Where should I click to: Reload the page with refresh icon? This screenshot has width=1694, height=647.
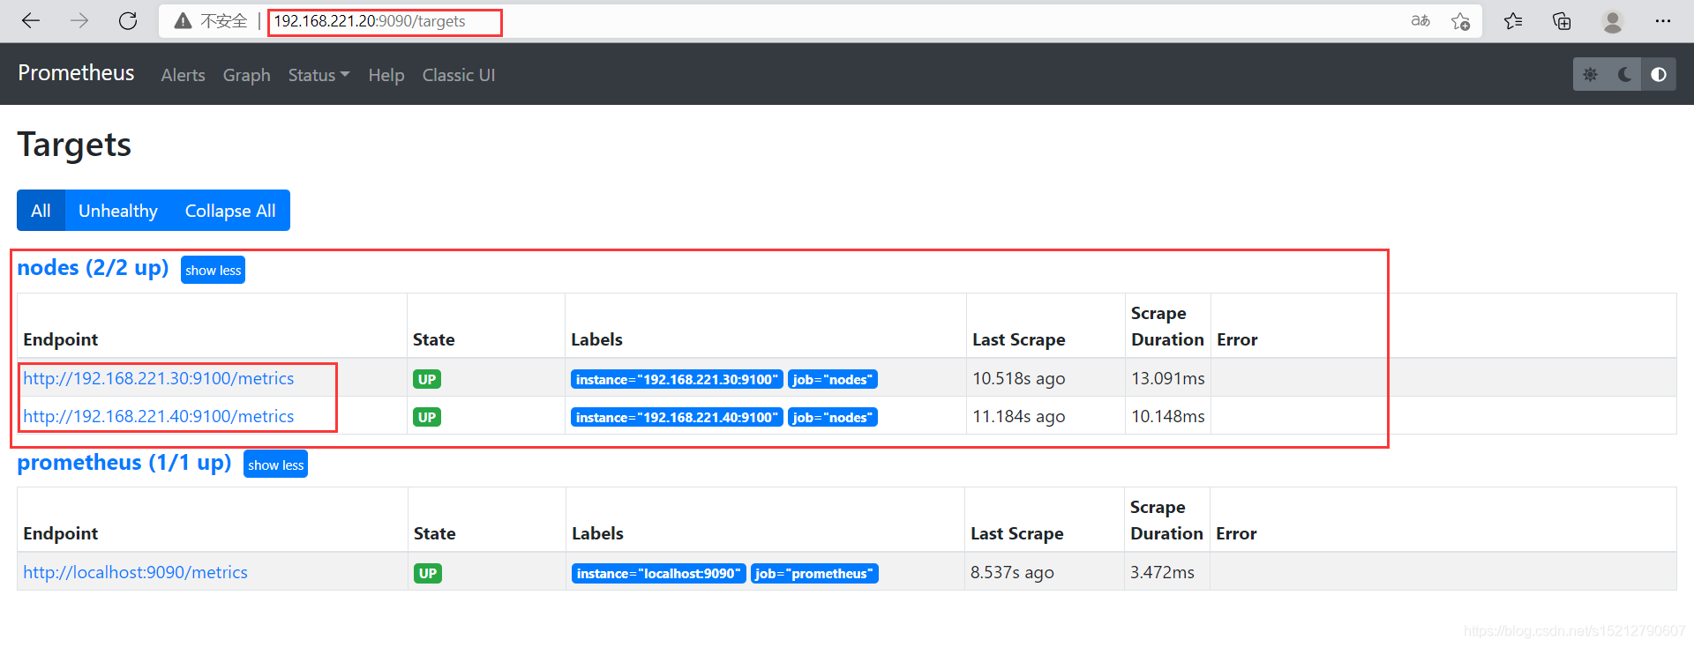click(128, 21)
